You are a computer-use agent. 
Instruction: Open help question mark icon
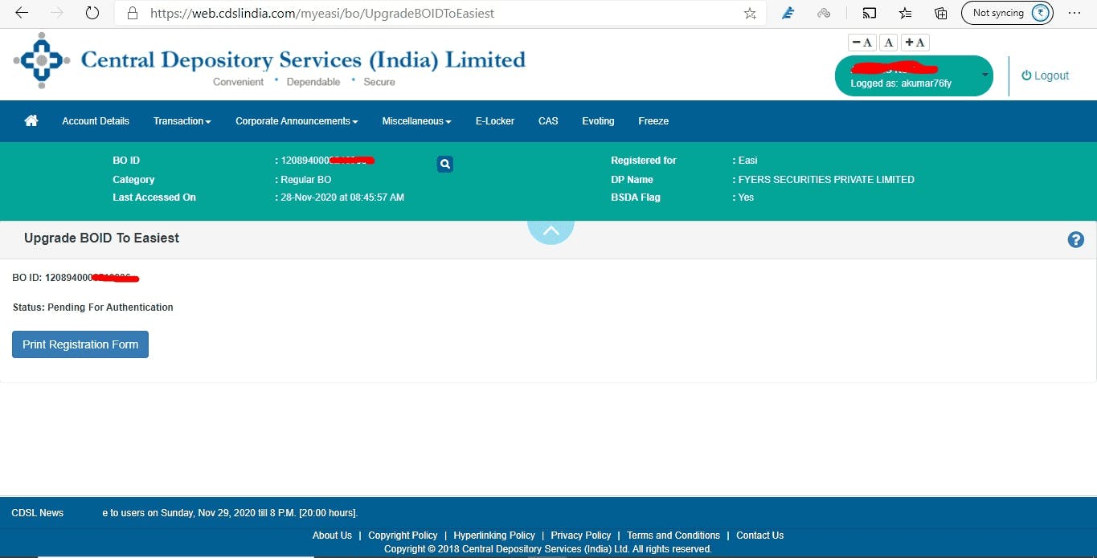(x=1076, y=239)
